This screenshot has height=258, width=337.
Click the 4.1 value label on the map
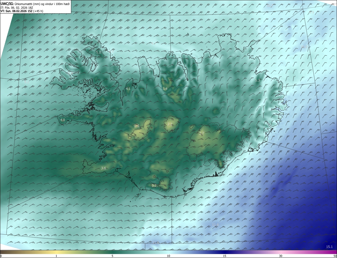[128, 89]
